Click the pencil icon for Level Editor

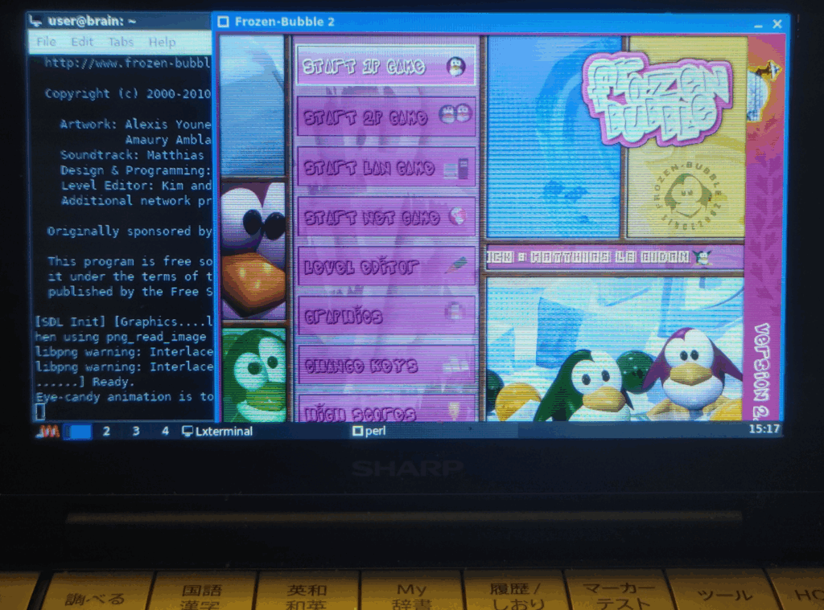coord(455,264)
